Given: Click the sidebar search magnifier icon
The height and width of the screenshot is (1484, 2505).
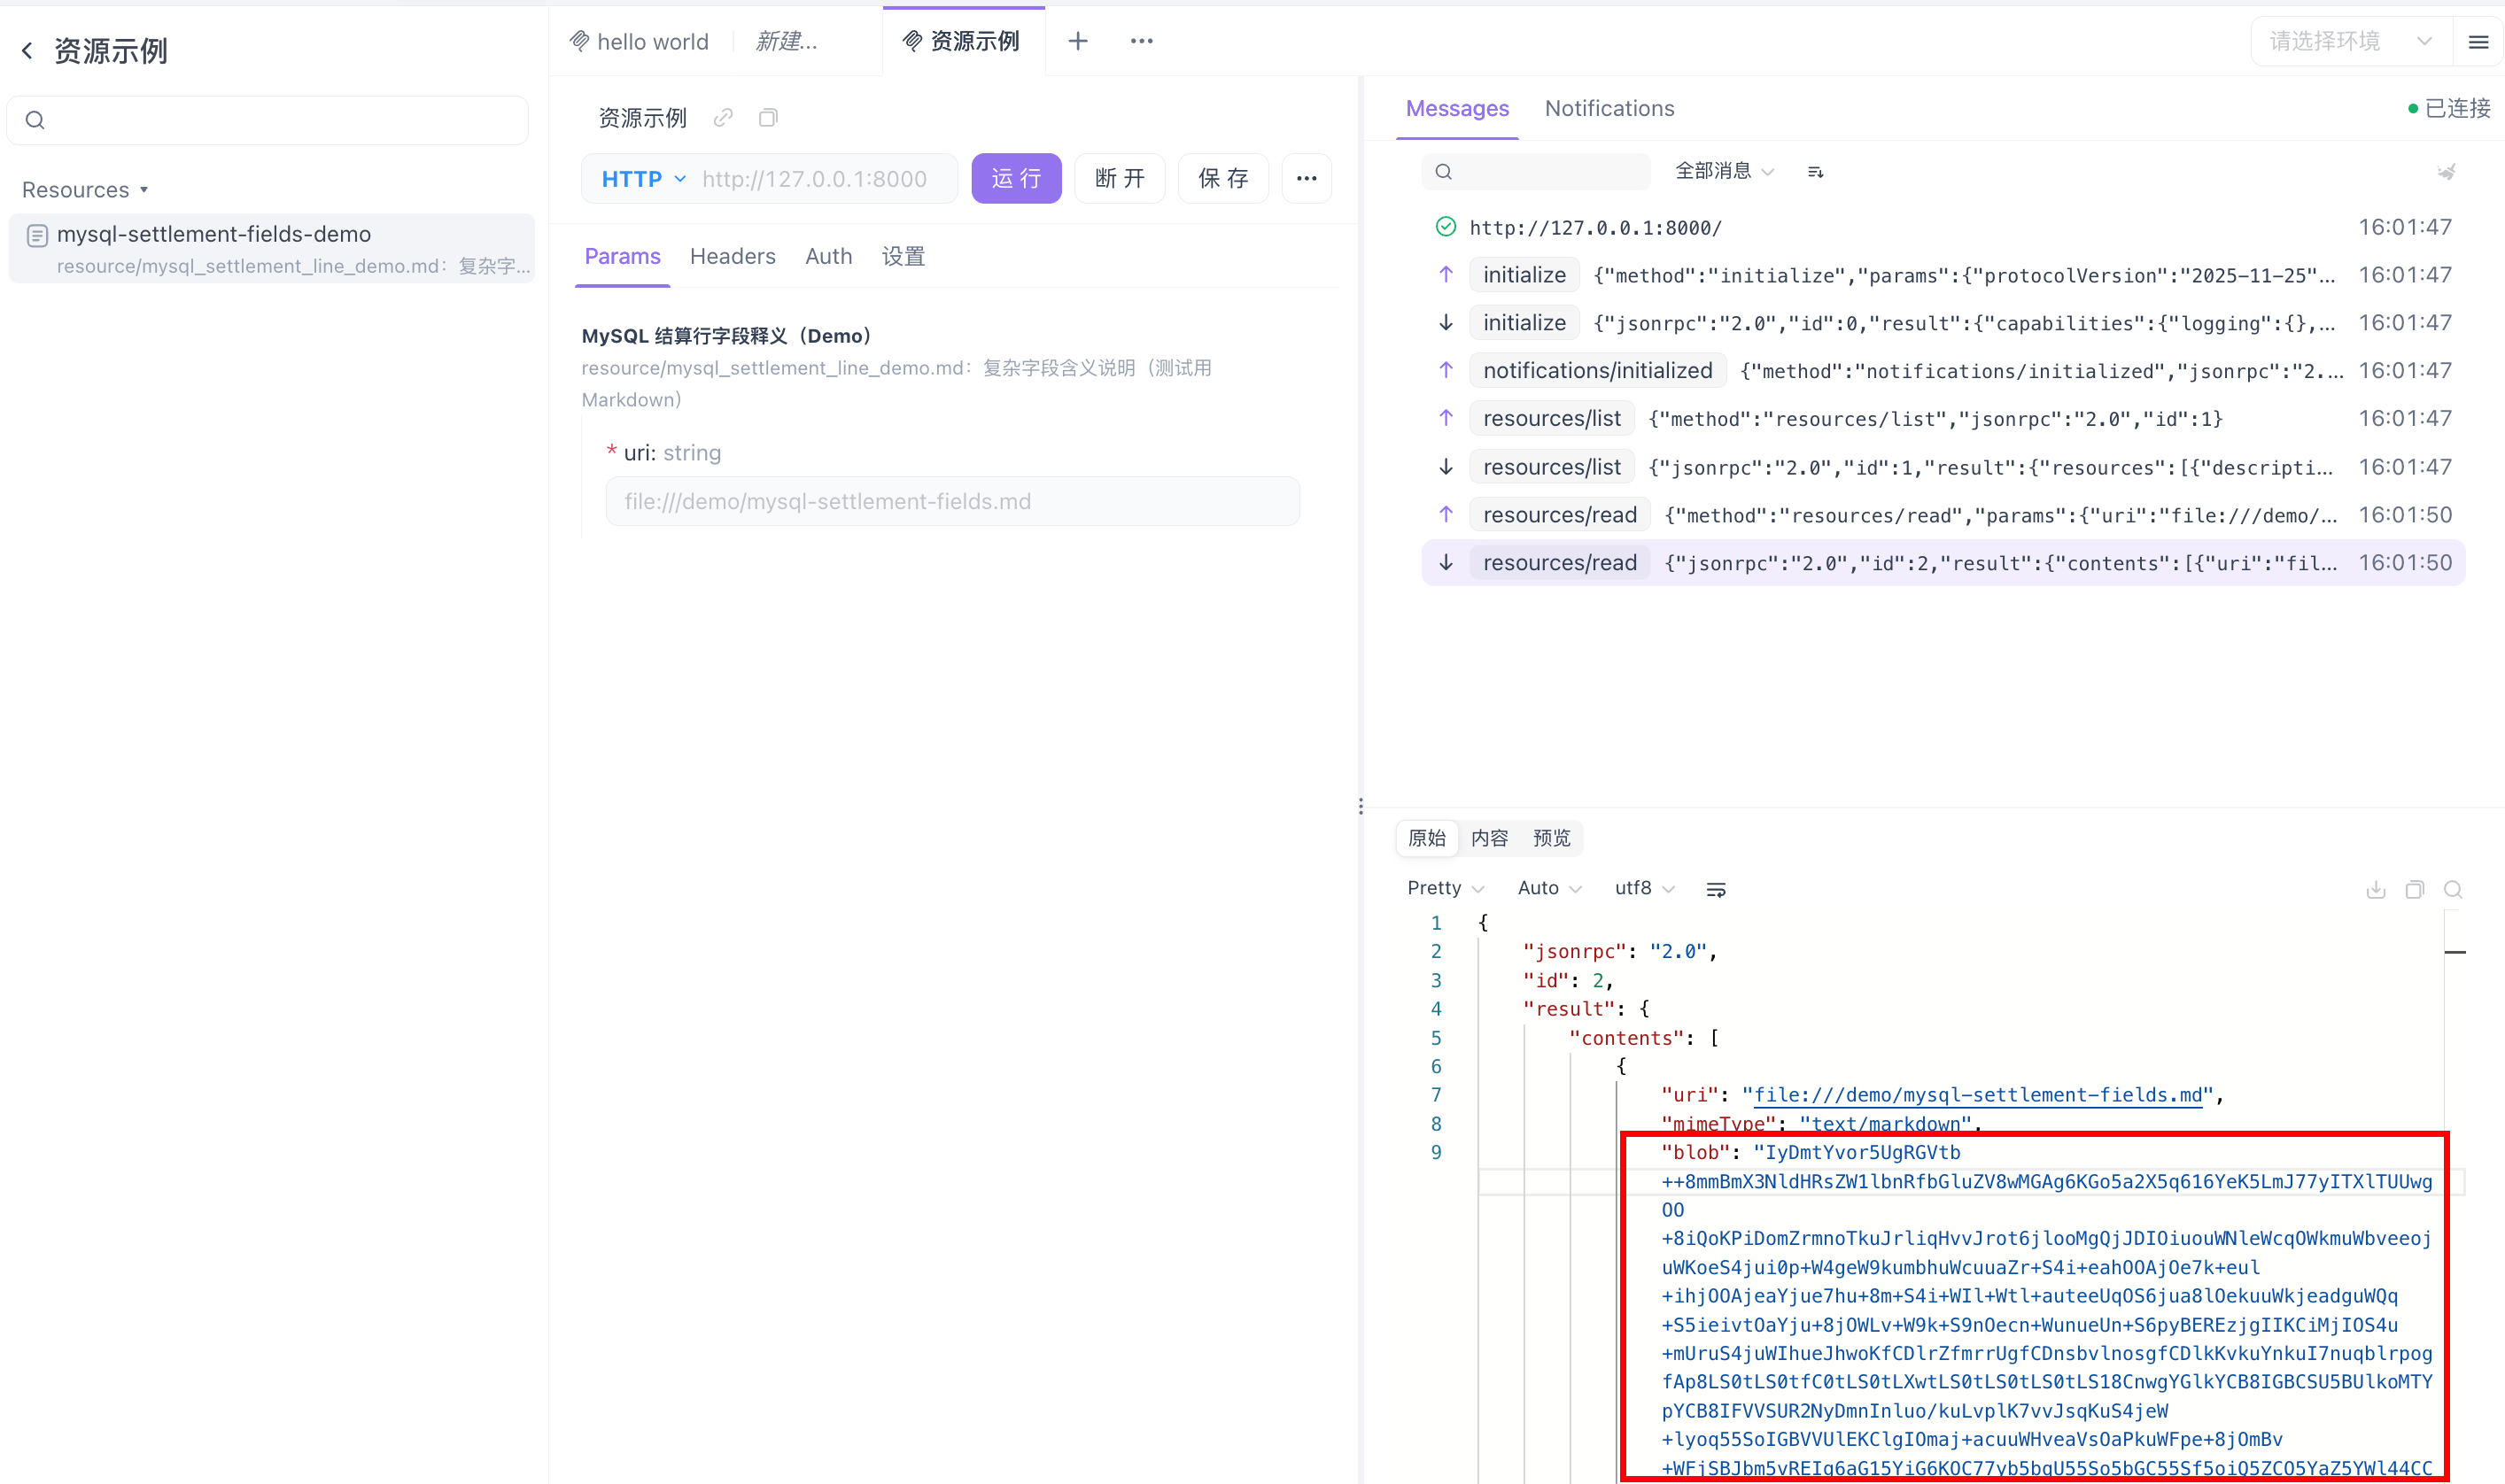Looking at the screenshot, I should click(x=35, y=120).
